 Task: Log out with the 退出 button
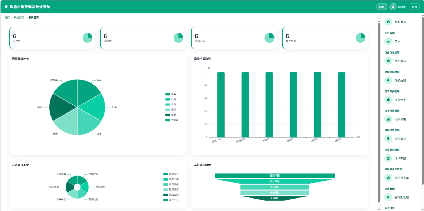[x=414, y=7]
